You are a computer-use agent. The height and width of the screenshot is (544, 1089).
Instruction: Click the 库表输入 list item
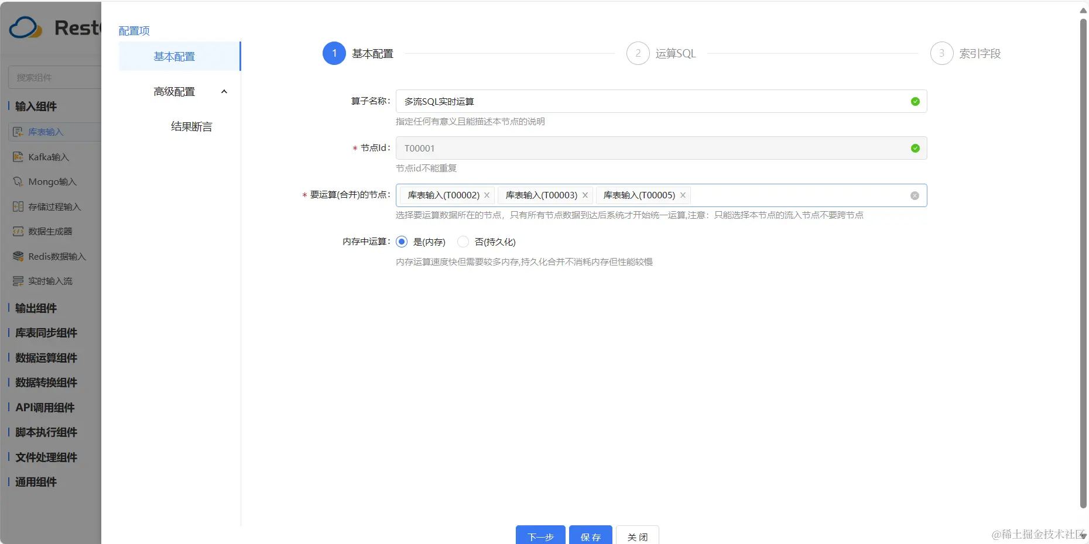[55, 132]
